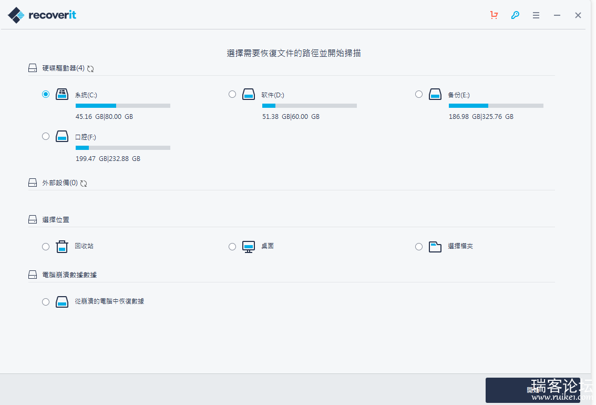
Task: Select the 软件(D:) drive radio button
Action: pyautogui.click(x=232, y=94)
